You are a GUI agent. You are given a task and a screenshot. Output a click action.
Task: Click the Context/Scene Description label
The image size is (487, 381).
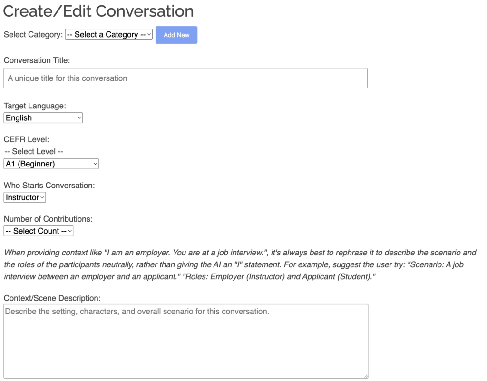52,298
